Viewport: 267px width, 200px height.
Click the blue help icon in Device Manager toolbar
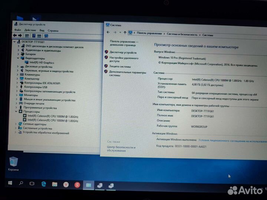click(x=34, y=36)
